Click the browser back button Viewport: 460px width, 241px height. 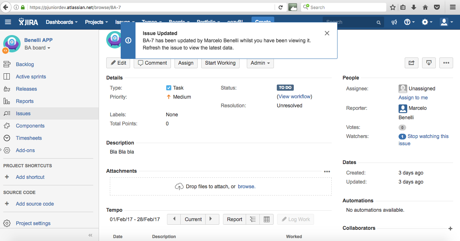[x=6, y=7]
